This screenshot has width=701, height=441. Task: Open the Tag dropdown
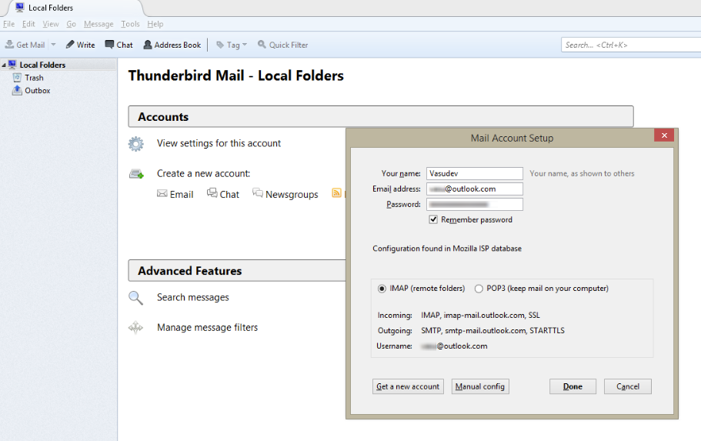coord(232,45)
